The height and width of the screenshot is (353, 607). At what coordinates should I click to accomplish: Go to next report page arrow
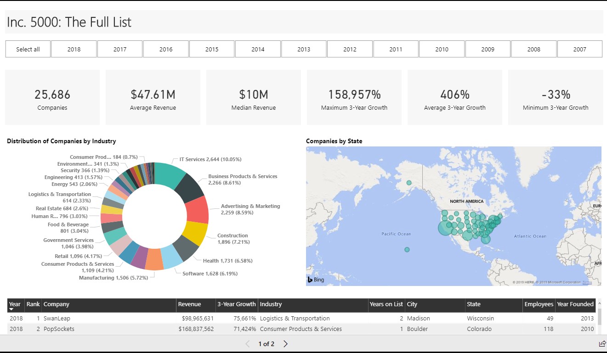(x=285, y=344)
